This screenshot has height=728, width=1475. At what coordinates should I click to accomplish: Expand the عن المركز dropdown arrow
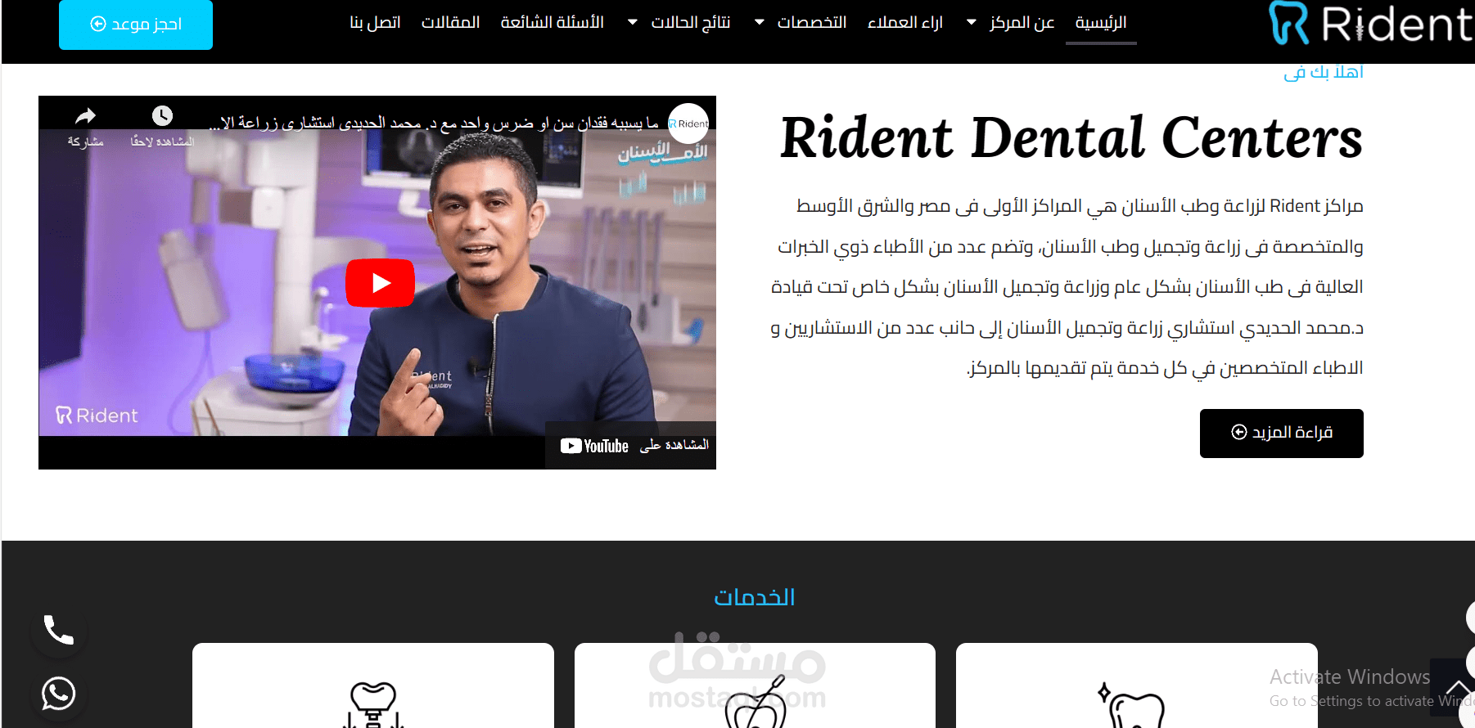(x=972, y=22)
